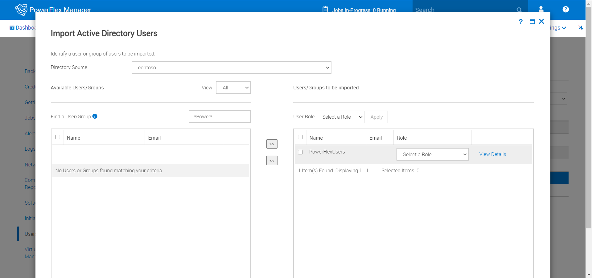Click the info icon beside Find a User/Group

pos(95,116)
